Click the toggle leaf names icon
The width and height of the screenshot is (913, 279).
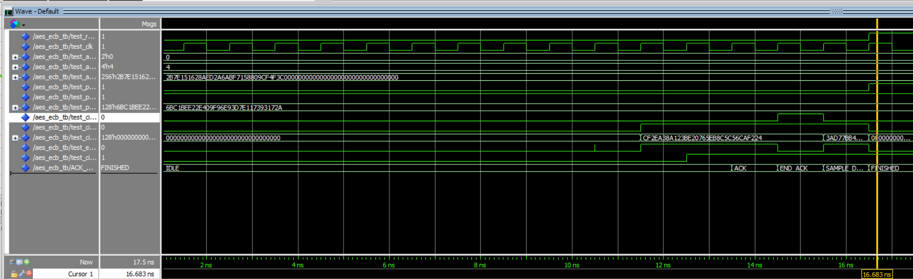12,262
